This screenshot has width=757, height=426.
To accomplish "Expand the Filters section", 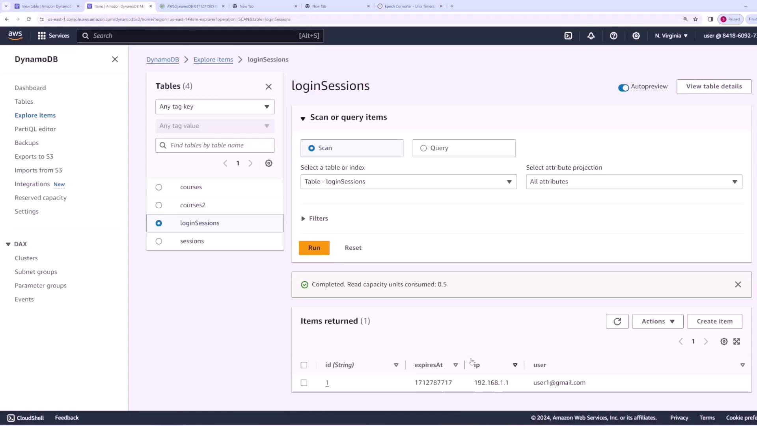I will click(314, 219).
